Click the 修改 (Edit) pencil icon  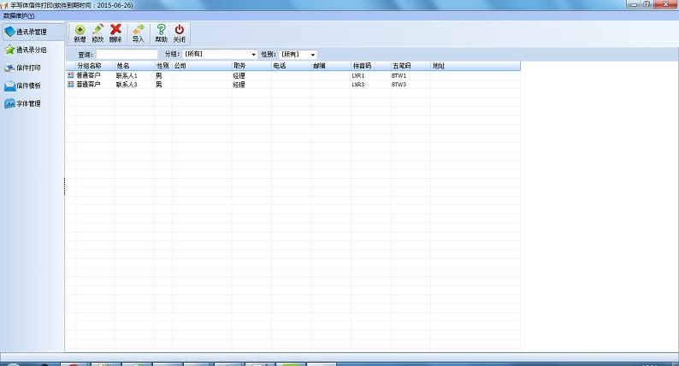pos(97,31)
